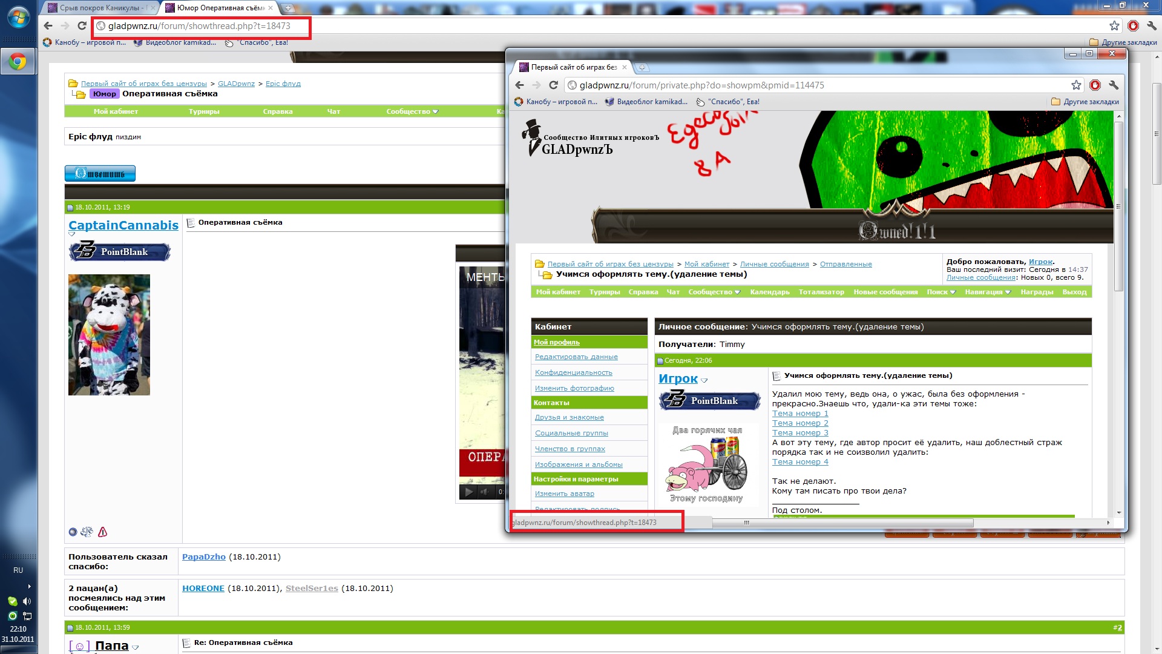Click the report post warning triangle icon

(103, 532)
